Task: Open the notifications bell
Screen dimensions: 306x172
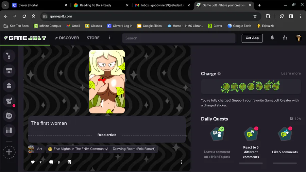Action: pyautogui.click(x=272, y=38)
